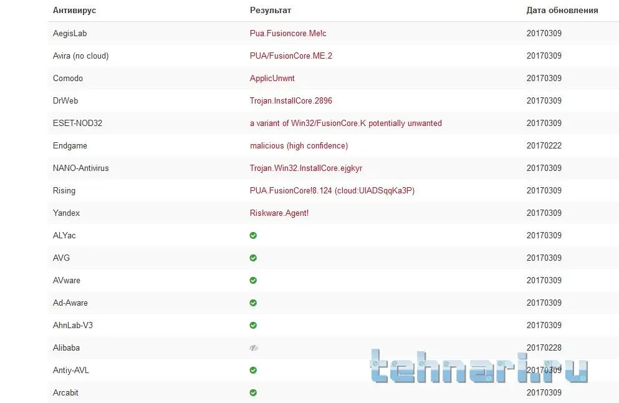This screenshot has height=403, width=619.
Task: Click the Антивирус column header
Action: 74,10
